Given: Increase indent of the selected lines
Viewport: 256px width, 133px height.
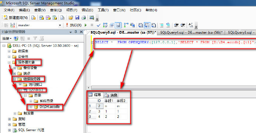Looking at the screenshot, I should coord(183,25).
